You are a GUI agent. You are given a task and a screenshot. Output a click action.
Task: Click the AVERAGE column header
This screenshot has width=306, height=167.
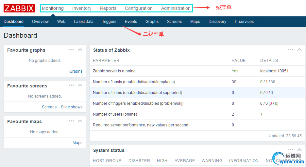tap(185, 160)
